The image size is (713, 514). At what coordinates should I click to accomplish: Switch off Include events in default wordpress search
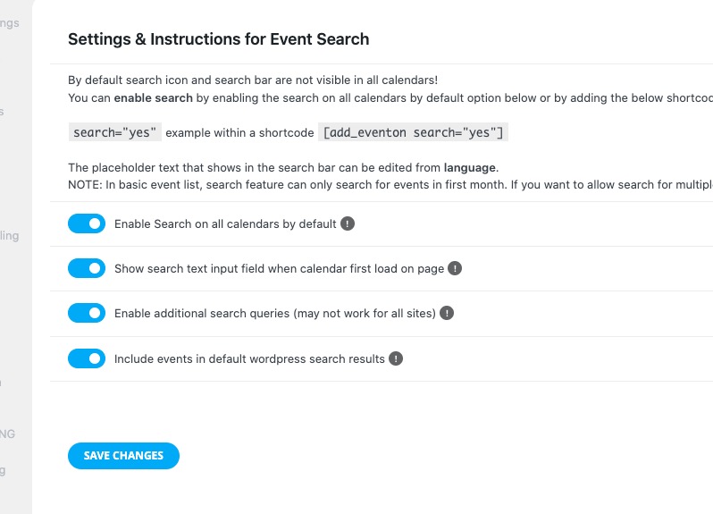coord(87,358)
